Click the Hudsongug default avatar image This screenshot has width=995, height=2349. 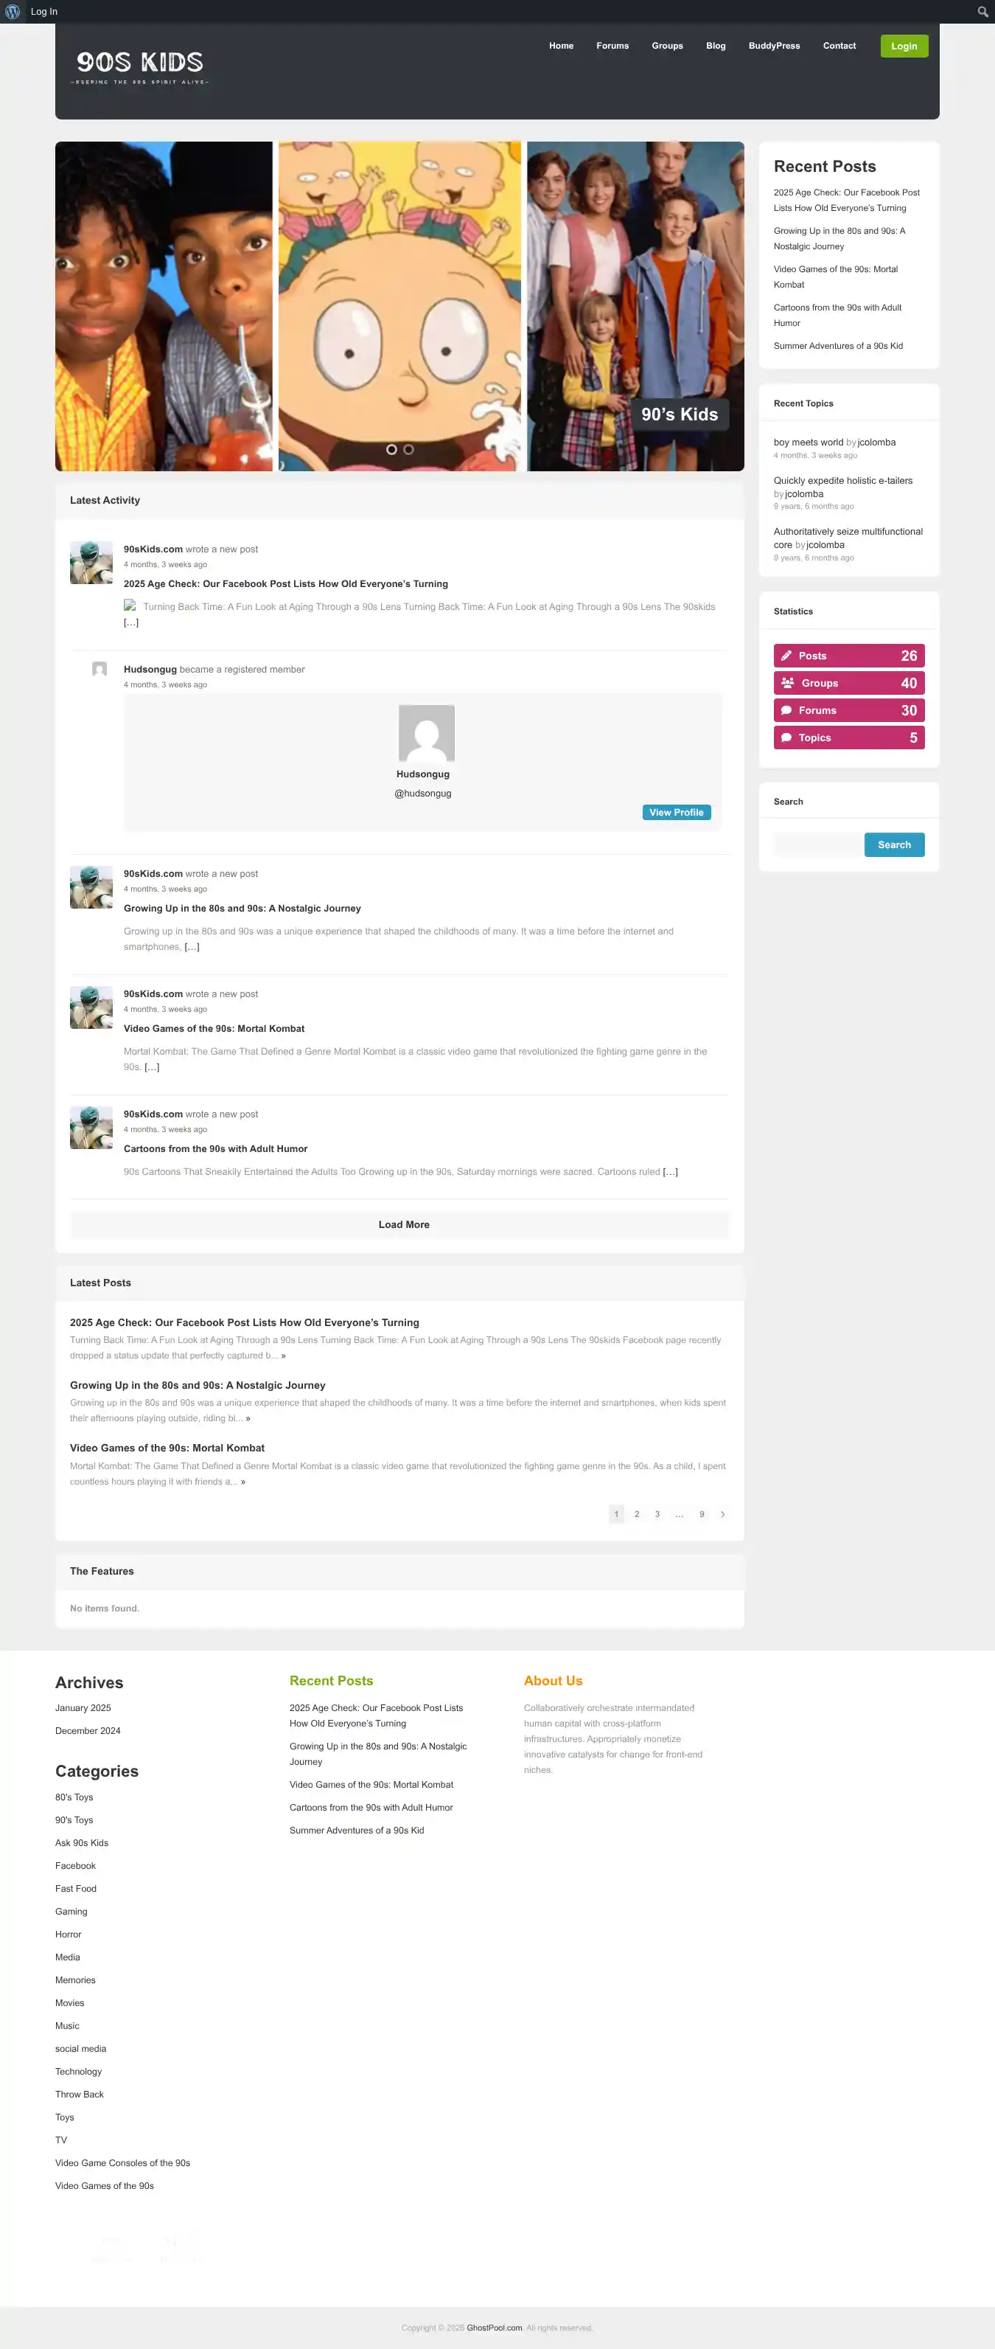[x=427, y=733]
